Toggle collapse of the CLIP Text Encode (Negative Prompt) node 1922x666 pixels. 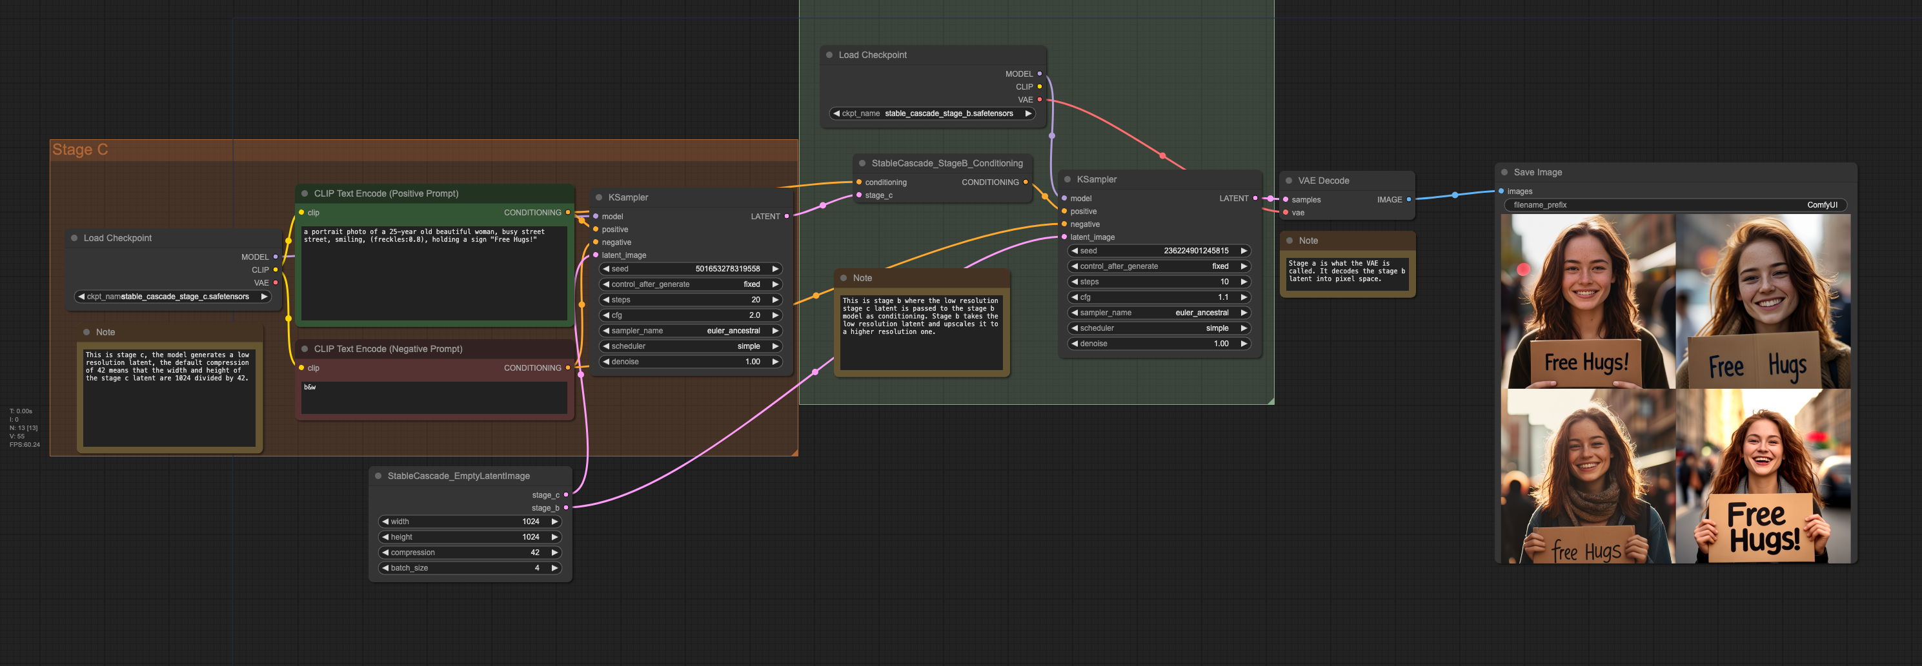pyautogui.click(x=305, y=349)
